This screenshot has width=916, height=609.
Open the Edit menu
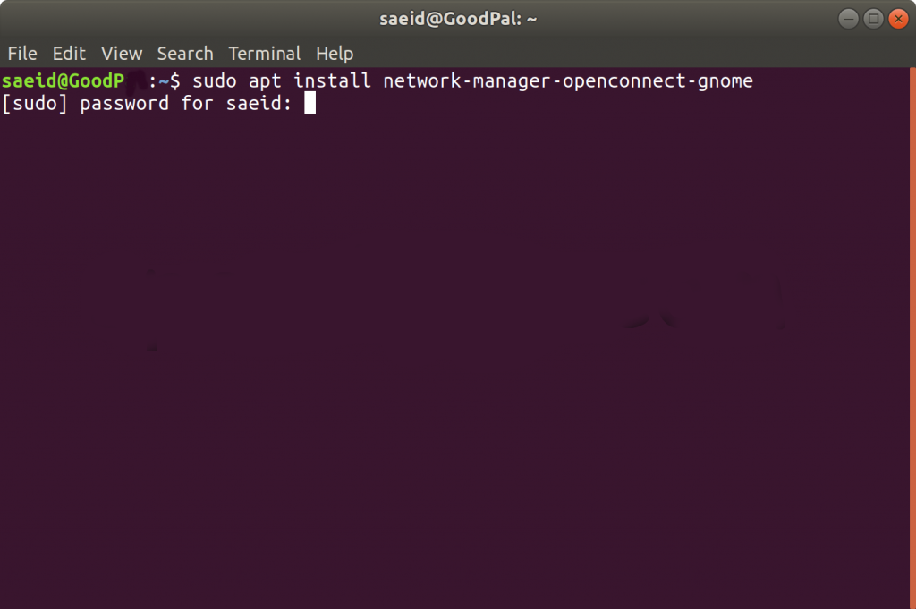tap(69, 54)
